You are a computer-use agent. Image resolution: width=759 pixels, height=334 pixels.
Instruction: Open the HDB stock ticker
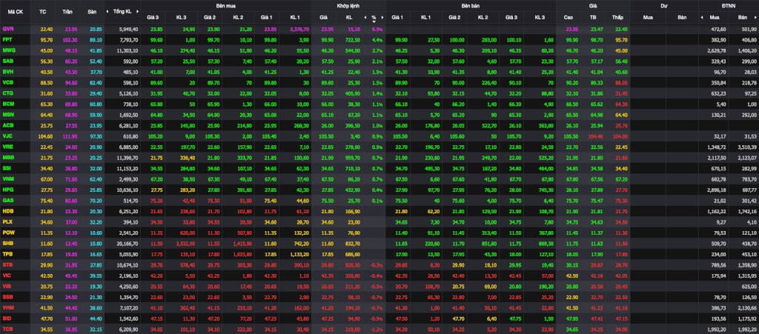[x=7, y=210]
